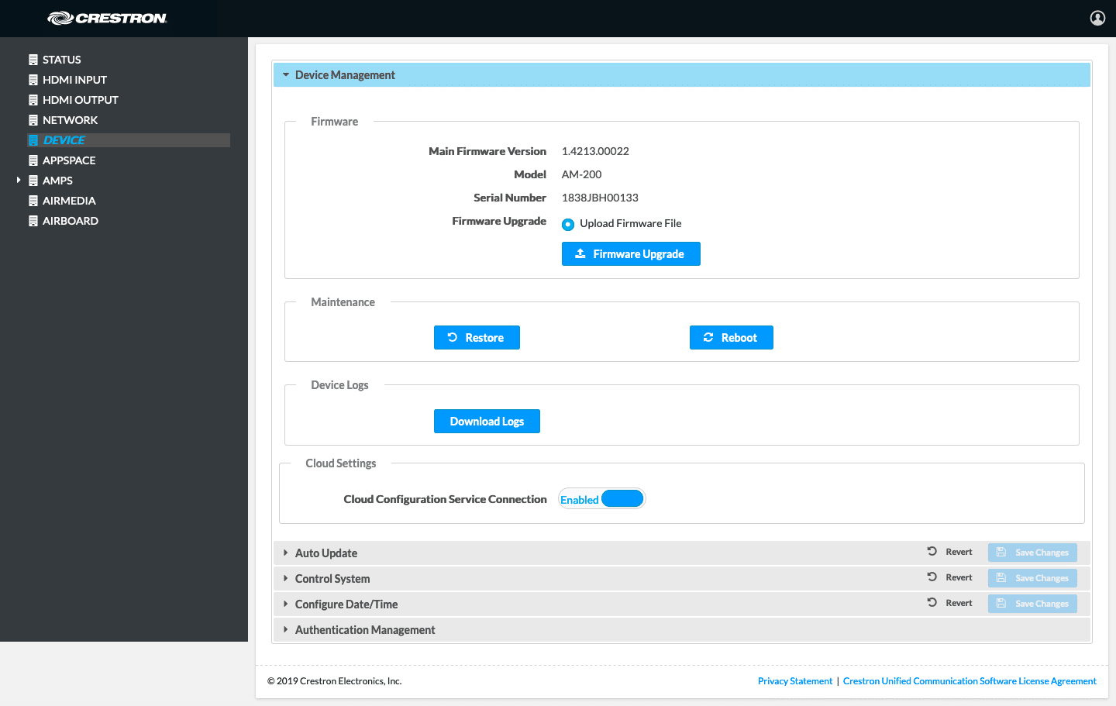The image size is (1116, 706).
Task: Click Revert text for Configure Date/Time
Action: point(959,603)
